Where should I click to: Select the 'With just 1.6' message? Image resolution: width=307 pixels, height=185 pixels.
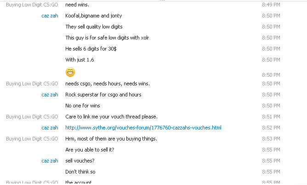[x=80, y=60]
